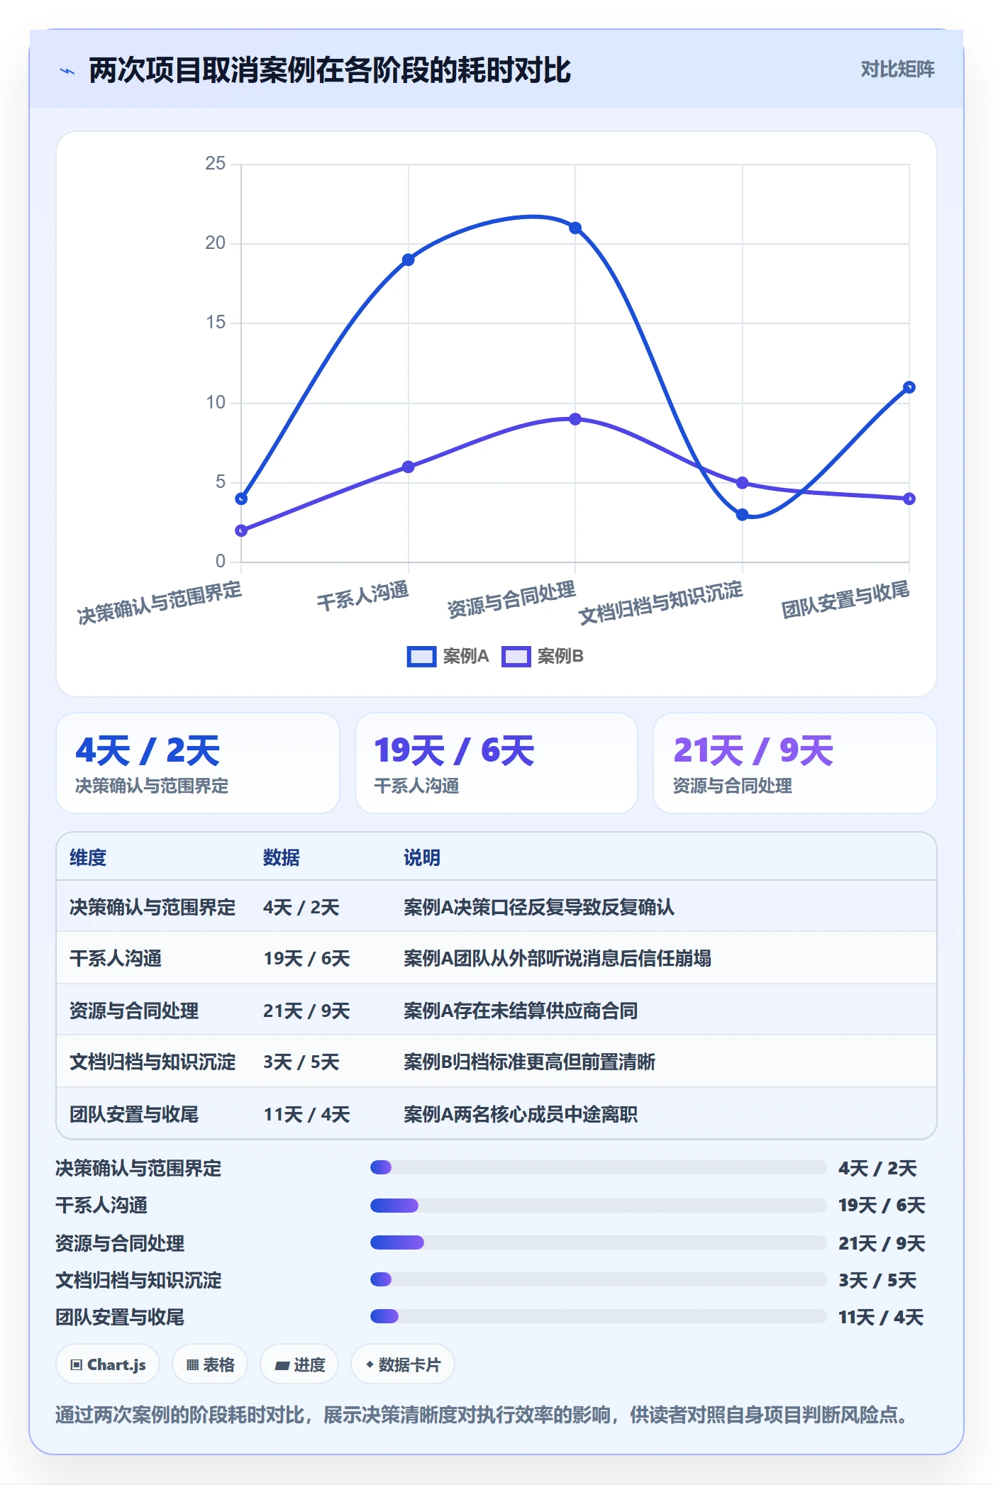Click 案例B data point at 文档归档与知识沉淀 (5)

(742, 483)
